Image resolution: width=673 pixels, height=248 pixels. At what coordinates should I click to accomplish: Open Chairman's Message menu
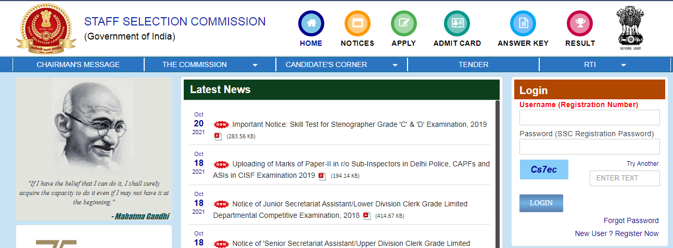(78, 64)
